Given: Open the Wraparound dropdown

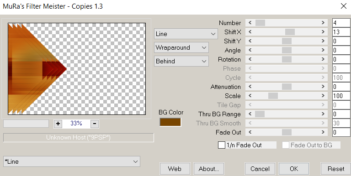Looking at the screenshot, I should pos(181,47).
